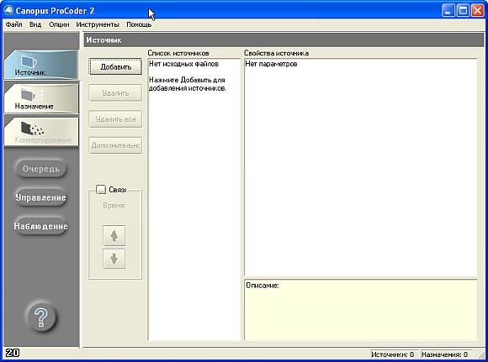Image resolution: width=488 pixels, height=362 pixels.
Task: Maximize the ProCoder window
Action: pyautogui.click(x=463, y=11)
